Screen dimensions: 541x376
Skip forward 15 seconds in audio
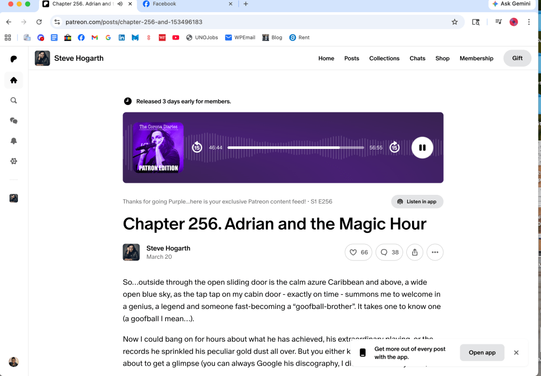point(394,147)
